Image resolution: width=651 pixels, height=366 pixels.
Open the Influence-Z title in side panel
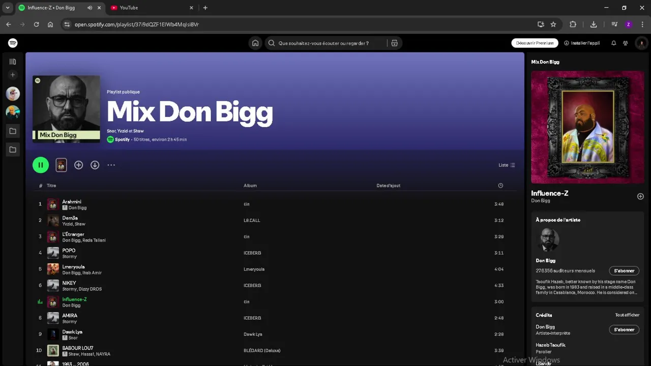550,193
